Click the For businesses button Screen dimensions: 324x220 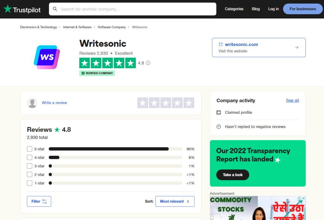tap(303, 9)
